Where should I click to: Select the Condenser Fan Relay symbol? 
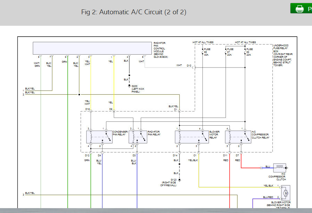99,137
